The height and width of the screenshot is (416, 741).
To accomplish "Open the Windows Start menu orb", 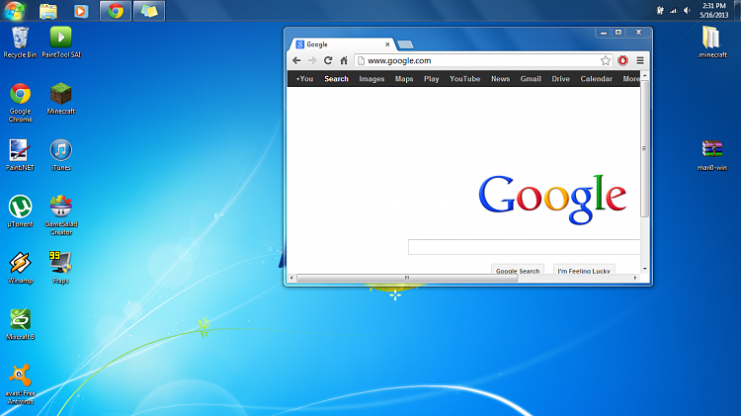I will 14,11.
